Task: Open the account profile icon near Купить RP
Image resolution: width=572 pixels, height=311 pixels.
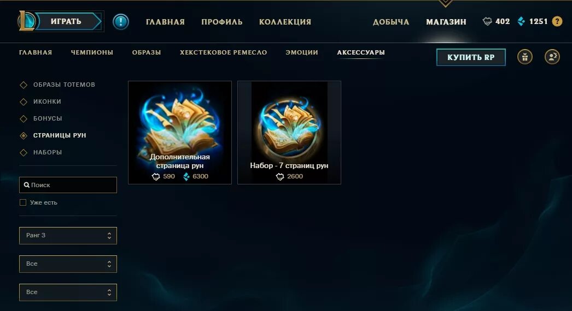Action: pos(552,57)
